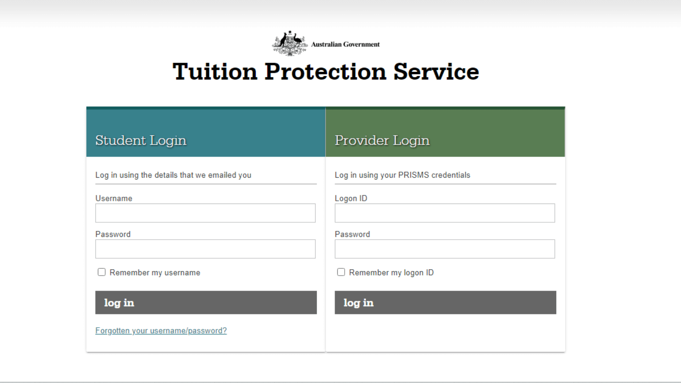Click the Provider login button
Screen dimensions: 681x383
445,302
